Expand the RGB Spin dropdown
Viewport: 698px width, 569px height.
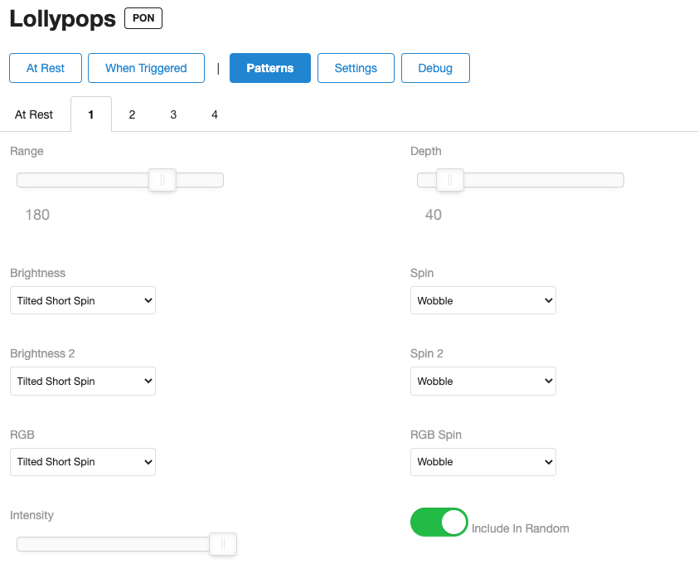tap(482, 462)
